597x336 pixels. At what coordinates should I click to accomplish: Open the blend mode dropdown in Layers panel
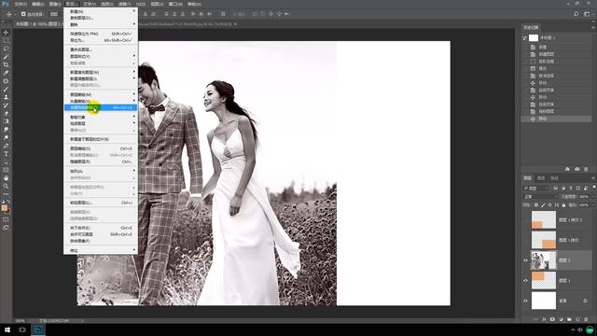pyautogui.click(x=540, y=197)
